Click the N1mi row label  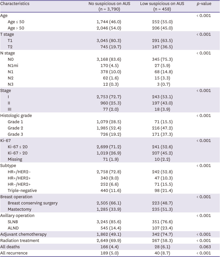point(13,65)
